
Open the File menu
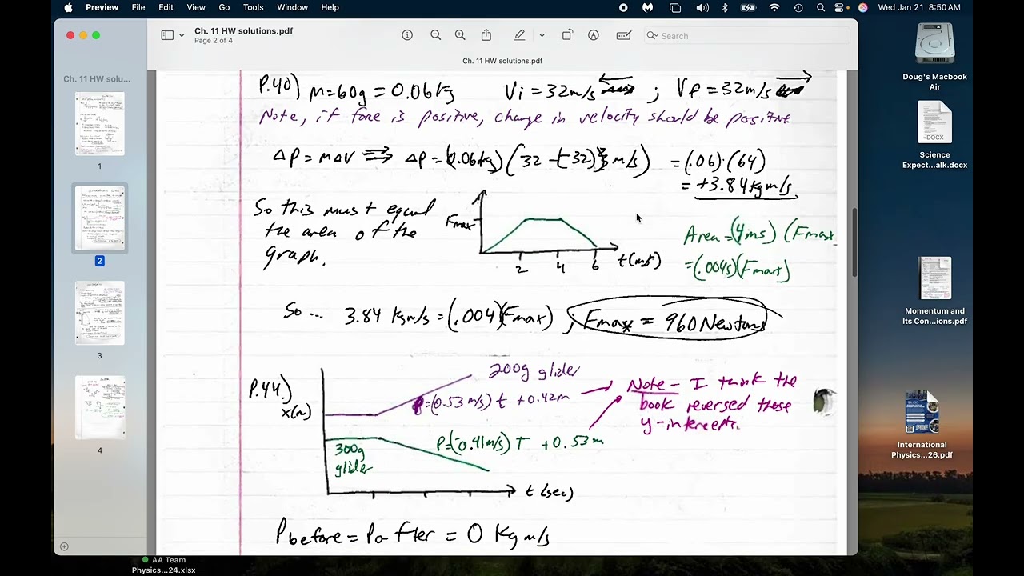coord(138,7)
